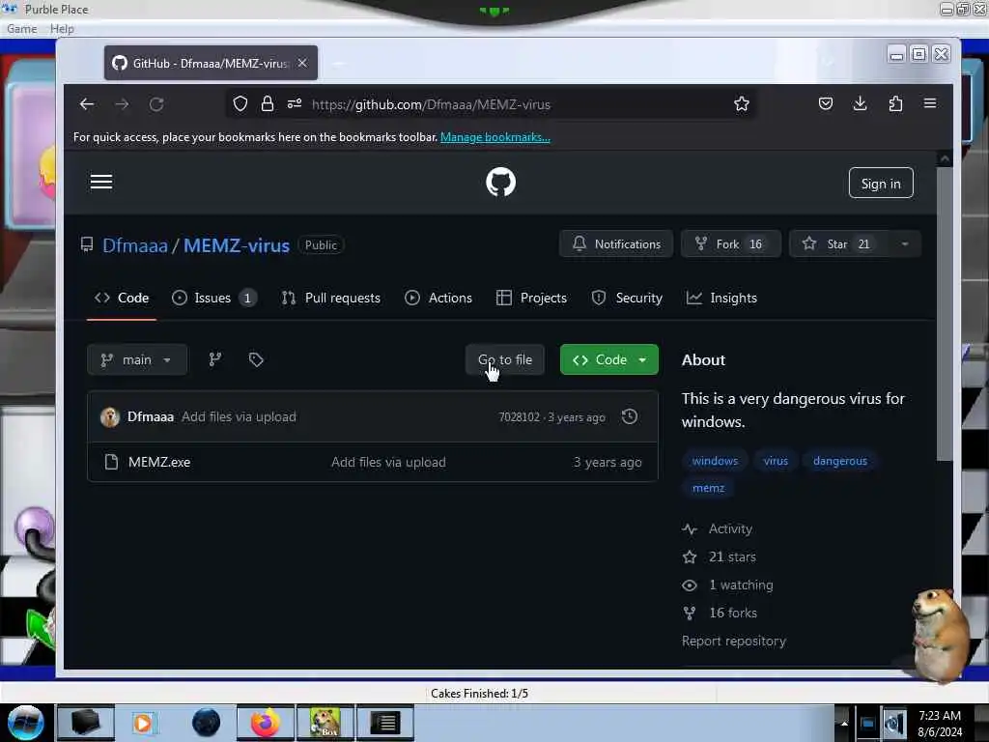
Task: Open the extensions puzzle icon
Action: 895,103
